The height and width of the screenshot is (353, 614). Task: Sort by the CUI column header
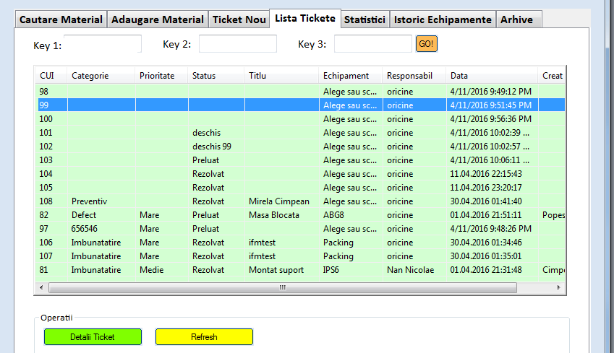tap(51, 76)
